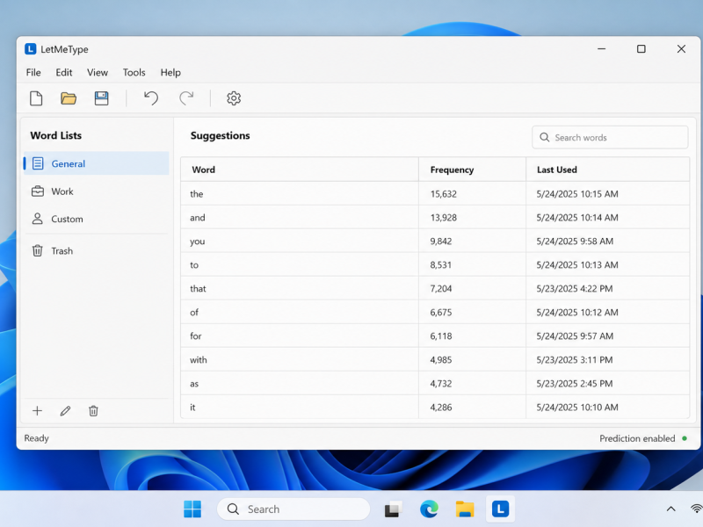Select the word "for" row
Screen dimensions: 703x527
435,336
